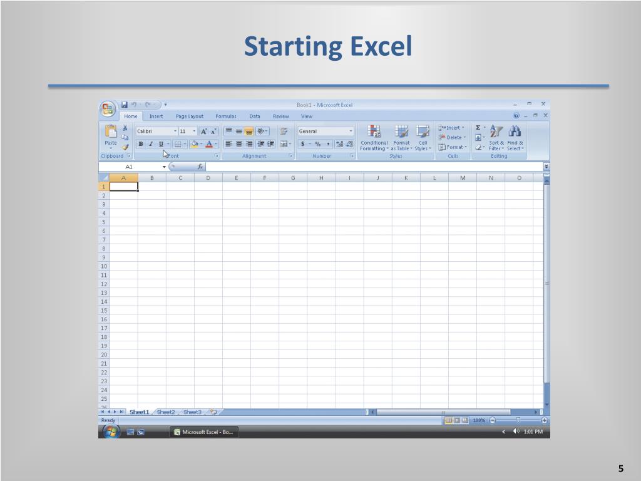The height and width of the screenshot is (481, 641).
Task: Click the Cut scissors icon
Action: [x=125, y=128]
